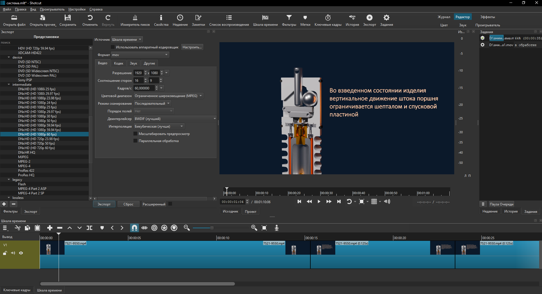Click the Сброс button

click(128, 204)
